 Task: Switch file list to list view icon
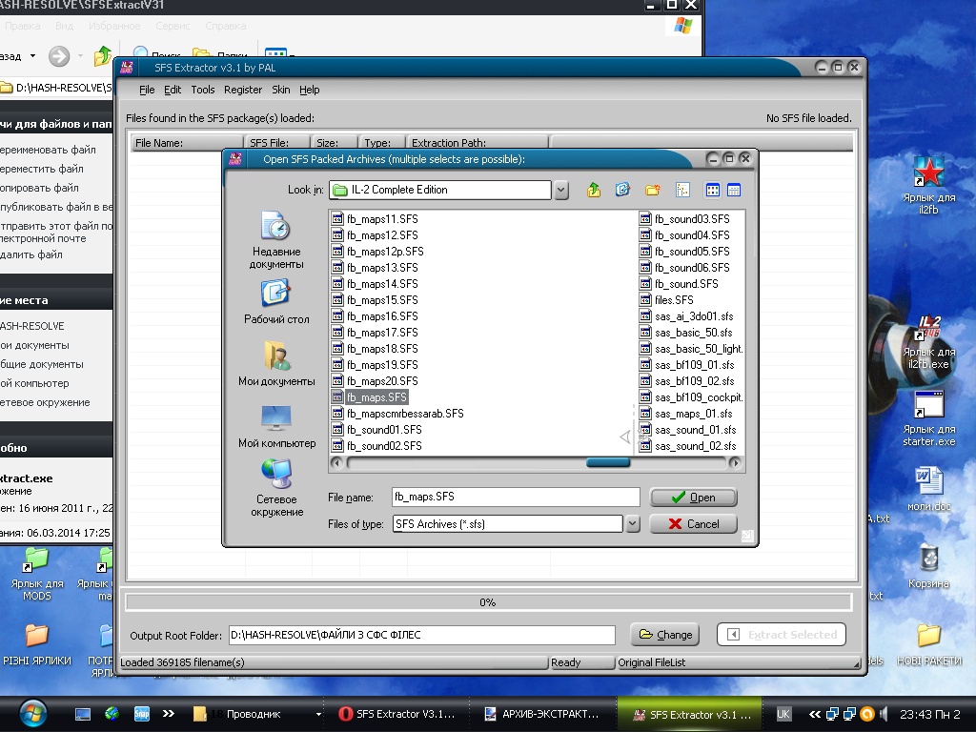click(x=713, y=190)
